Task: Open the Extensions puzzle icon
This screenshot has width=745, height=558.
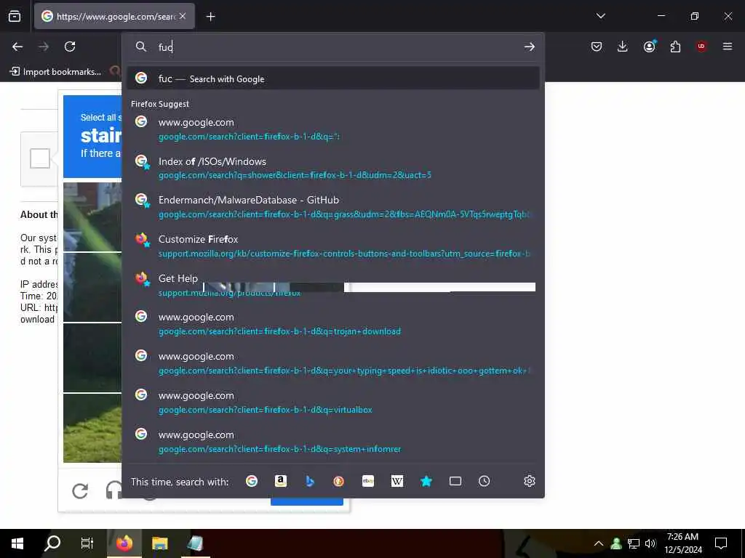Action: click(x=675, y=46)
